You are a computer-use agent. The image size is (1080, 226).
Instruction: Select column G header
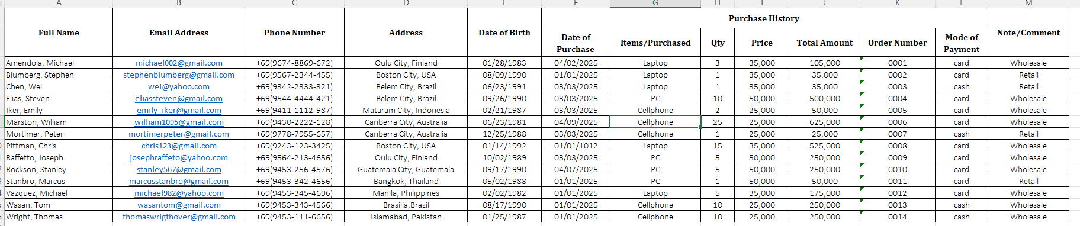(x=655, y=4)
